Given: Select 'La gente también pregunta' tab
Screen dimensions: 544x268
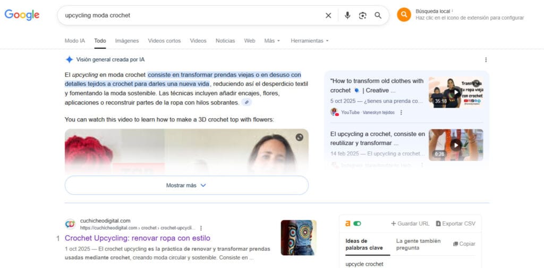Looking at the screenshot, I should (418, 245).
